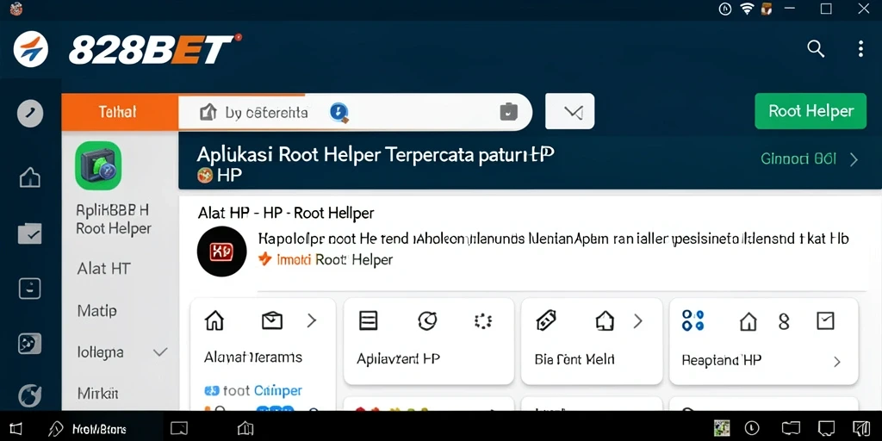Screen dimensions: 882x441
Task: Select the orange Telhat tab
Action: point(120,112)
